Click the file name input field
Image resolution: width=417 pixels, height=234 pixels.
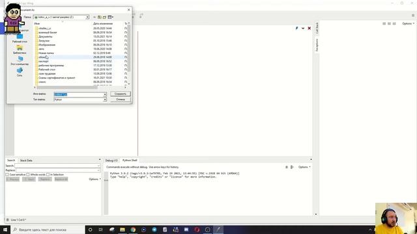click(78, 94)
